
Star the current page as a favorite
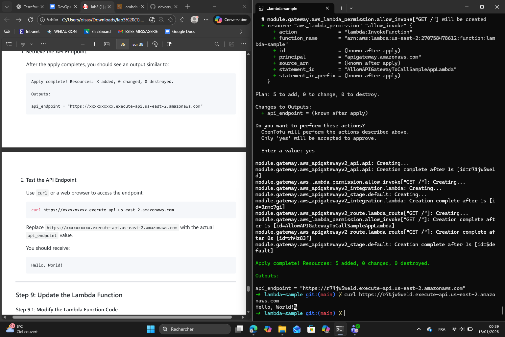171,20
